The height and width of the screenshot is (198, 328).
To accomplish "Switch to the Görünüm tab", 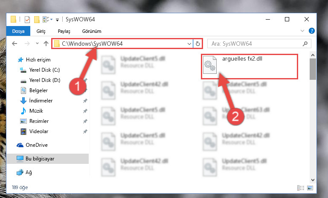I will pyautogui.click(x=92, y=31).
